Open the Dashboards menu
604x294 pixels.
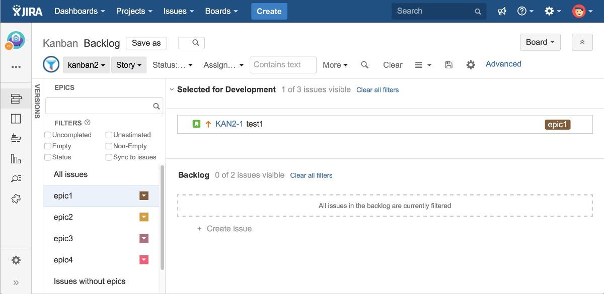[x=80, y=11]
